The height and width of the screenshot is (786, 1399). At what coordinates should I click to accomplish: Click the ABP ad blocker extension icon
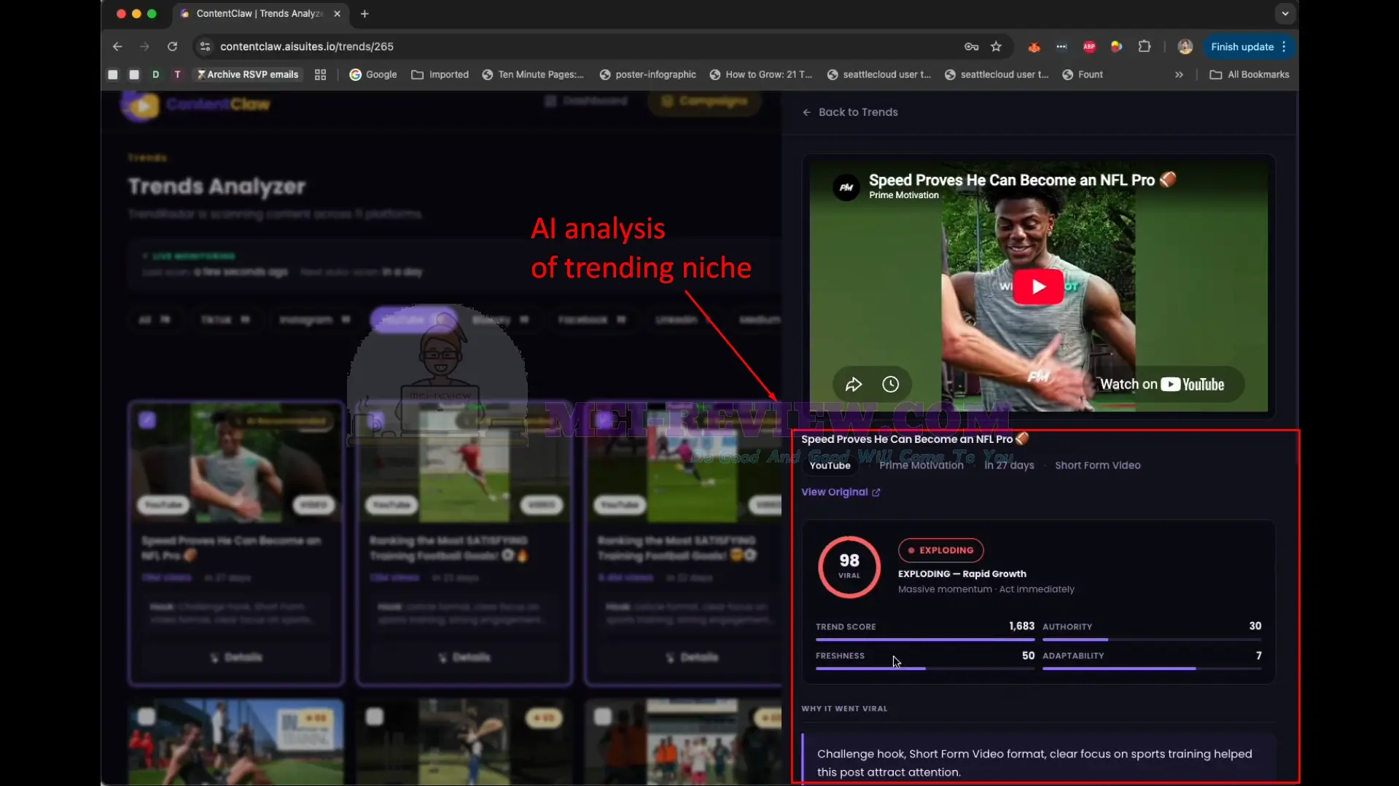[1089, 47]
